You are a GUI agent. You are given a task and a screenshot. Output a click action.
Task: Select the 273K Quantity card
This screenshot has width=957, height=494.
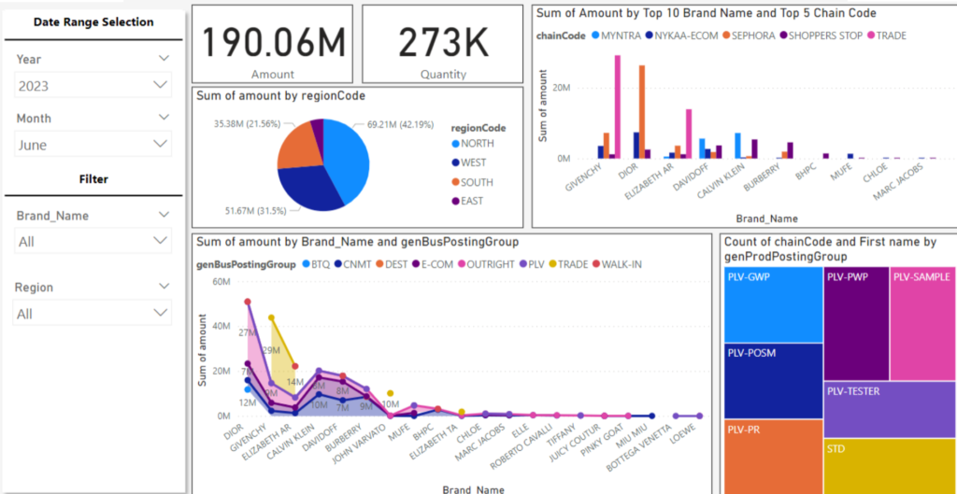[x=442, y=44]
